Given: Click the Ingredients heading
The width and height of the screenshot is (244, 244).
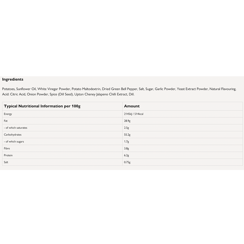Looking at the screenshot, I should tap(13, 79).
